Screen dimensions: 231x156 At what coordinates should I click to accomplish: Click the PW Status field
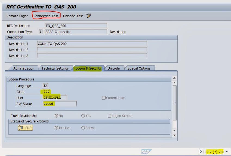click(60, 104)
